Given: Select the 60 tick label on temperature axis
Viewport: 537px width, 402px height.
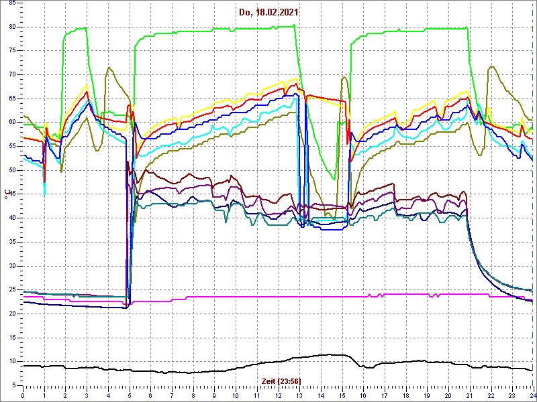Looking at the screenshot, I should (x=11, y=123).
